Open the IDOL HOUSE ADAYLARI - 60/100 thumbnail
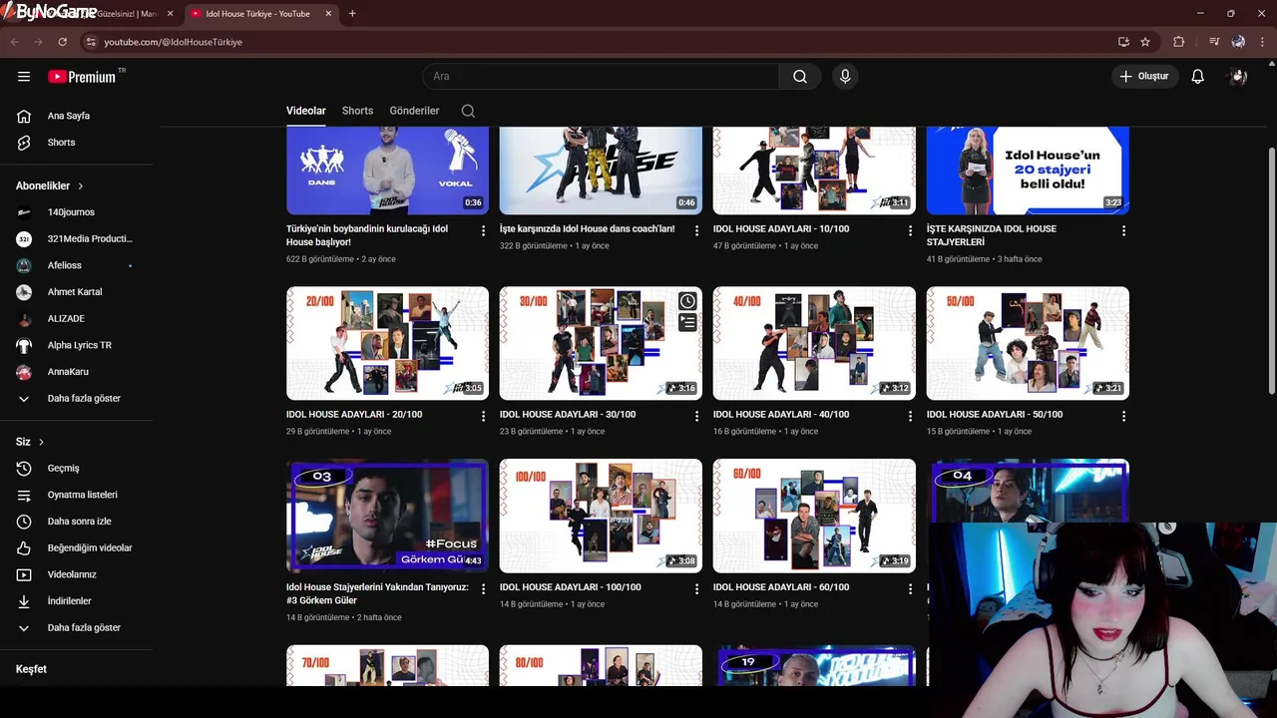Screen dimensions: 1277x718 pyautogui.click(x=814, y=516)
